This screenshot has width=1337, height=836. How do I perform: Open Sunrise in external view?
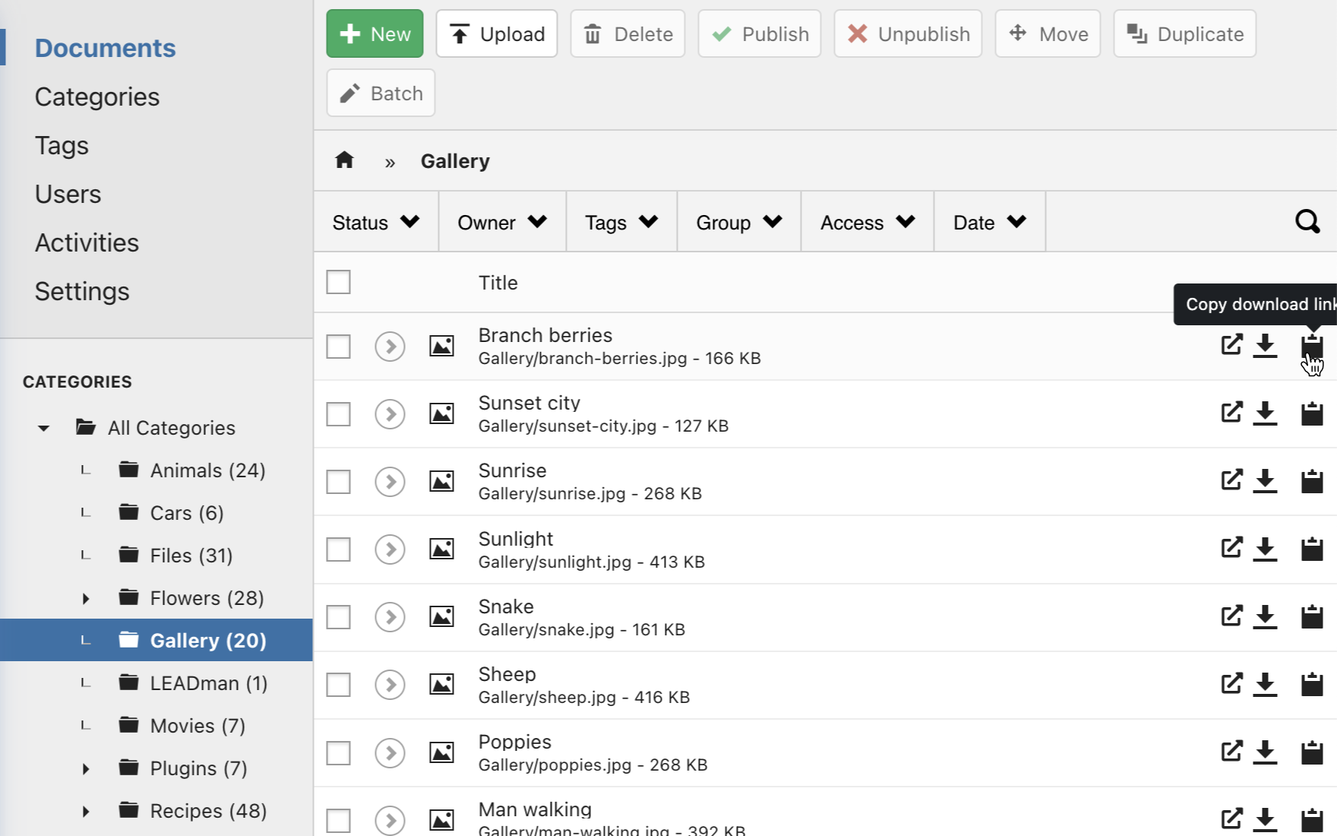(x=1231, y=480)
